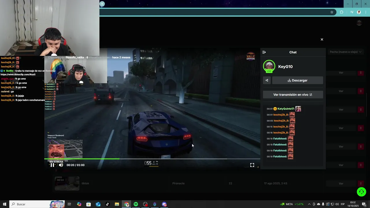This screenshot has width=370, height=208.
Task: Click the 00:20 / 01:00 time display
Action: pos(75,165)
